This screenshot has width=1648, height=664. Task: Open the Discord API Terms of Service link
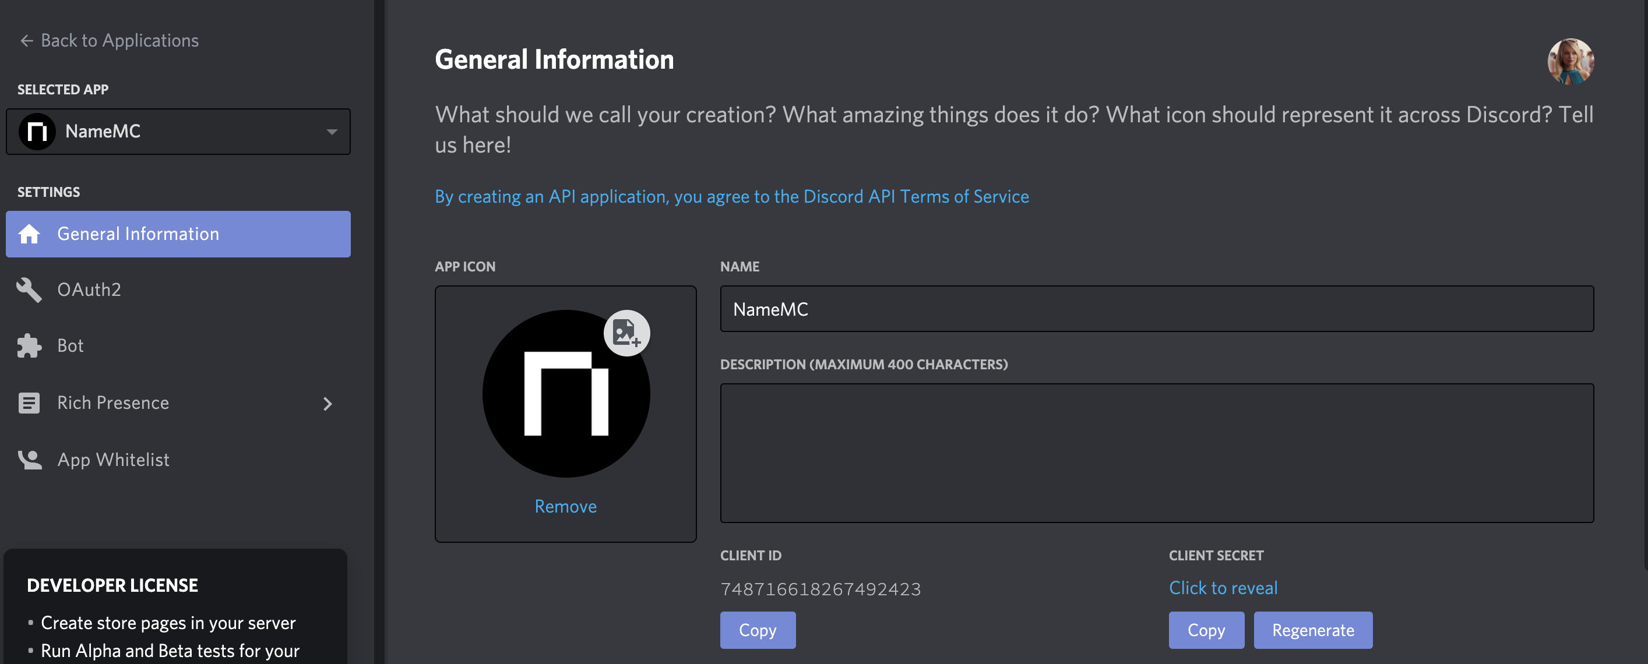tap(732, 196)
